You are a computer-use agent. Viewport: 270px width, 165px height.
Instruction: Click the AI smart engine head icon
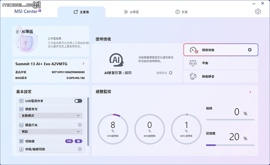click(x=116, y=60)
